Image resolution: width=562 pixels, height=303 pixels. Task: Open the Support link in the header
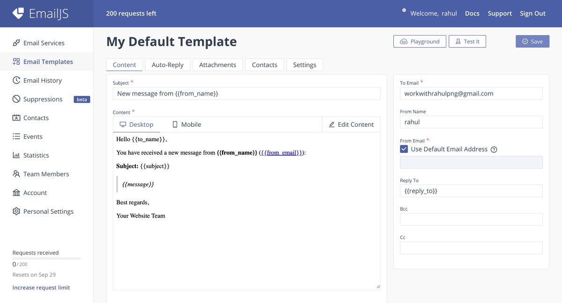tap(500, 14)
